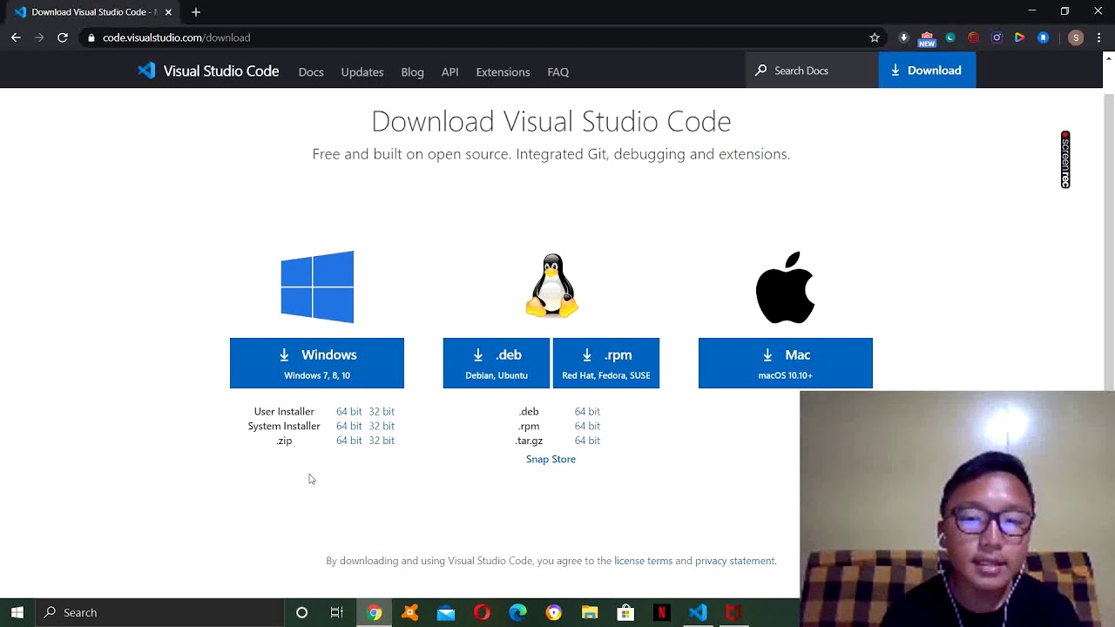Screen dimensions: 1115x627
Task: Open the Chrome profile avatar S
Action: point(1076,37)
